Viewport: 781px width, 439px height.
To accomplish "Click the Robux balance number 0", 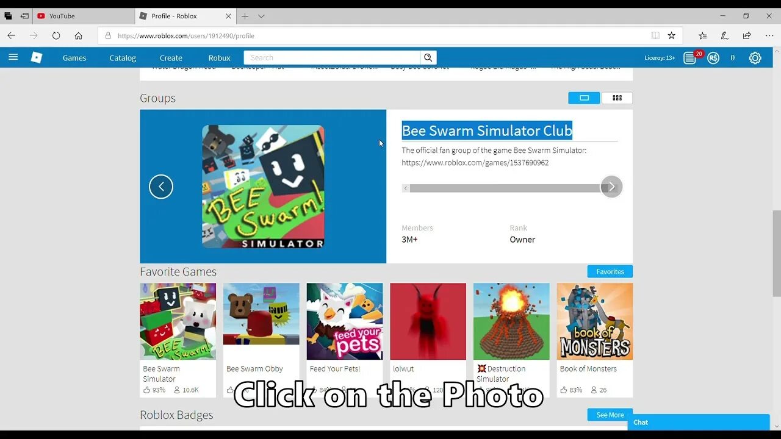I will tap(733, 58).
